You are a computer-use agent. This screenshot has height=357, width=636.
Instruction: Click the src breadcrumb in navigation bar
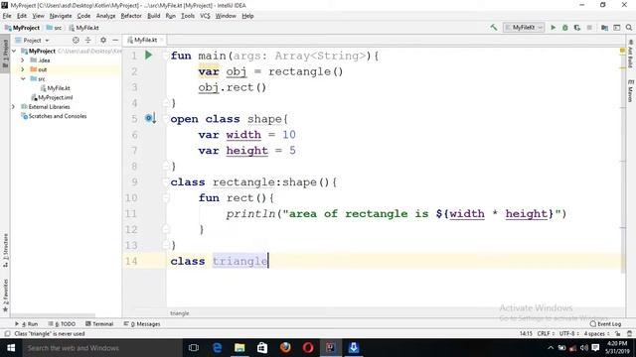click(x=55, y=28)
